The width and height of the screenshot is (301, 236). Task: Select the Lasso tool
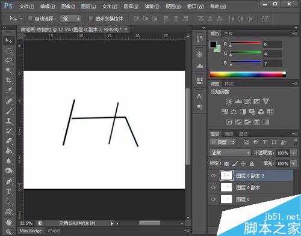8,61
